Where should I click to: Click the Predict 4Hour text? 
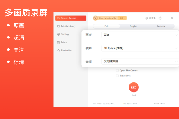(159, 104)
